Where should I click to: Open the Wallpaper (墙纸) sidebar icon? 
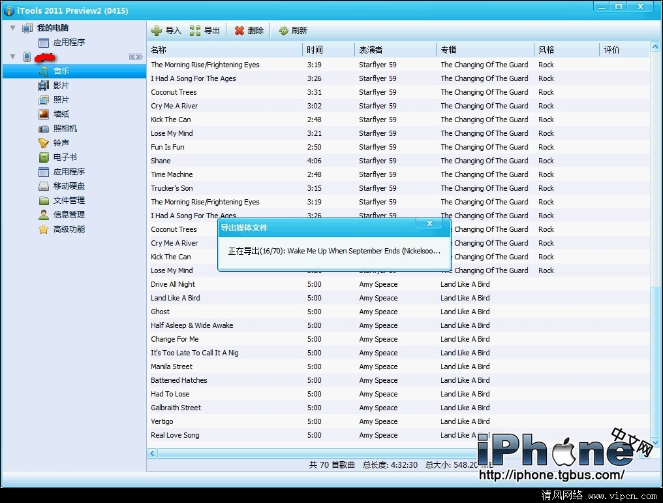[44, 114]
